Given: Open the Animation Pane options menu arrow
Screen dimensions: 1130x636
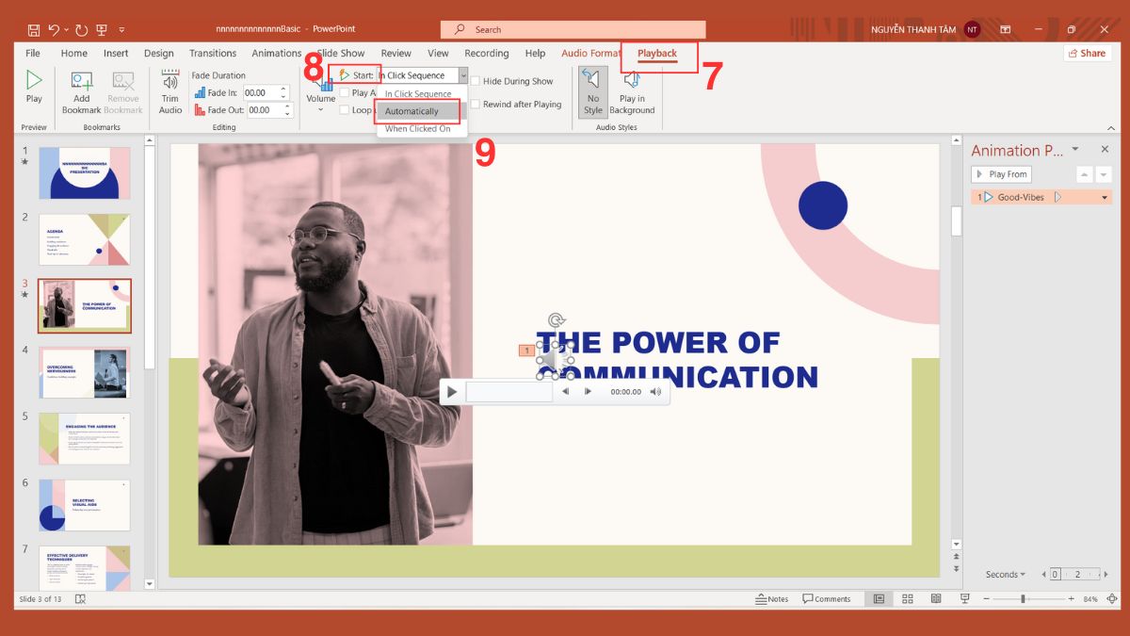Looking at the screenshot, I should (x=1074, y=149).
